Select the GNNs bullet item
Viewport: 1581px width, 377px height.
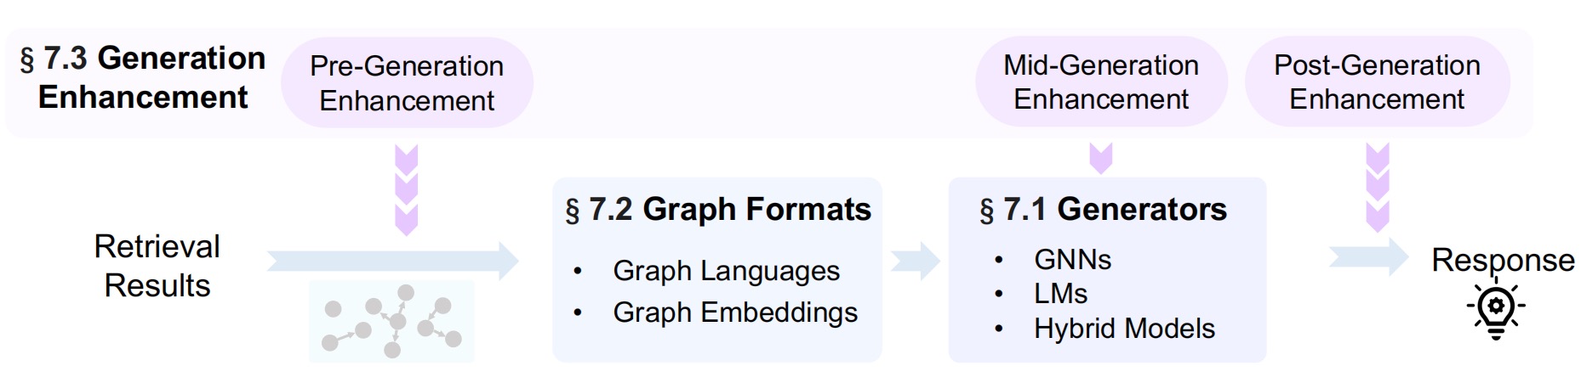1072,260
